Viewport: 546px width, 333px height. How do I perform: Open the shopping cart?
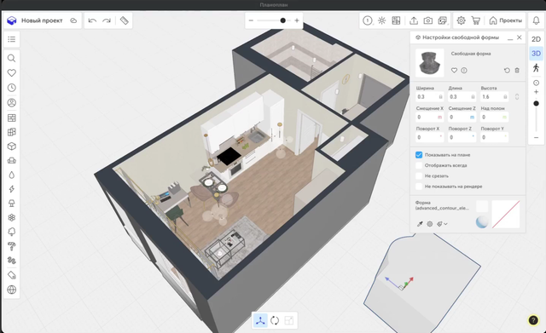coord(476,20)
